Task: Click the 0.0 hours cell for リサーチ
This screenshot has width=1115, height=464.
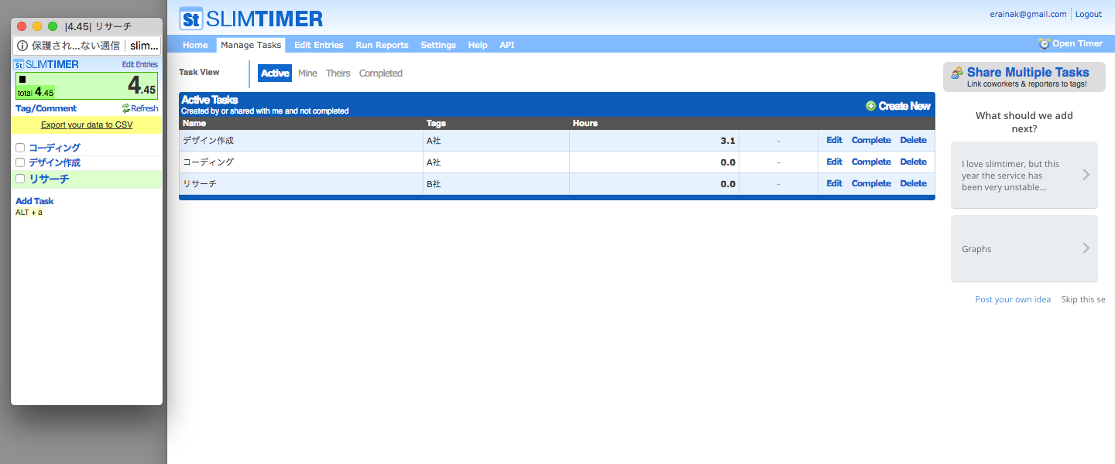Action: pos(654,184)
